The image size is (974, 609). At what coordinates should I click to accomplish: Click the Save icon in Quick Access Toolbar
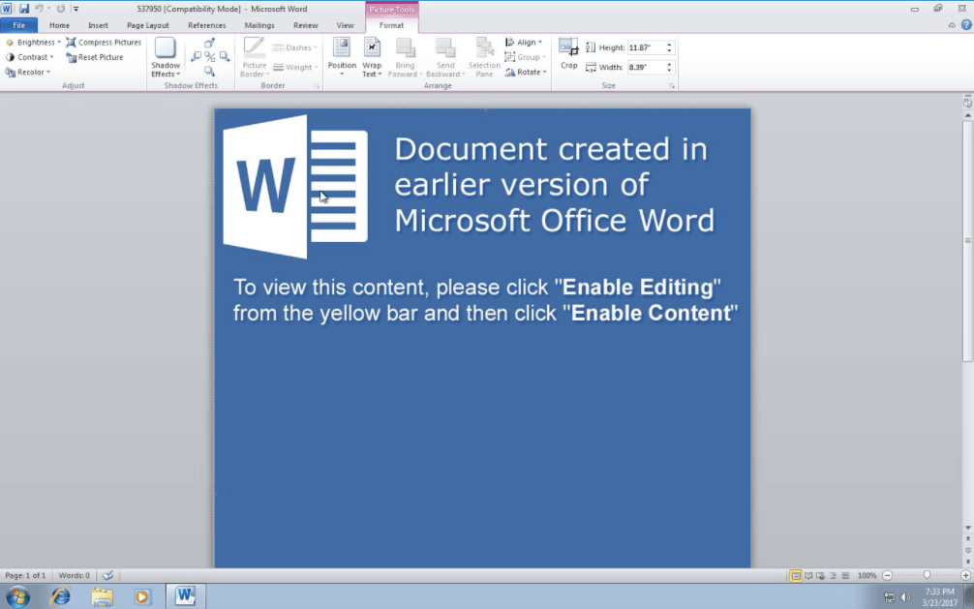tap(23, 9)
